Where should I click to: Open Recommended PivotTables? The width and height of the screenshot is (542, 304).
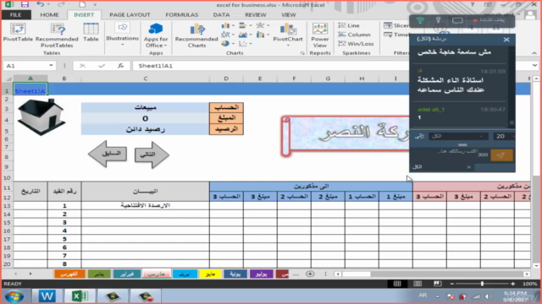[57, 35]
